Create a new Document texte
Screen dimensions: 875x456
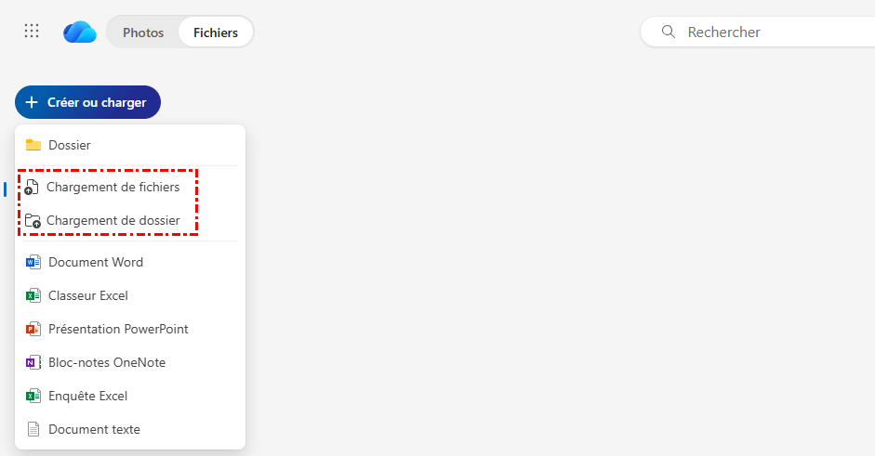[94, 429]
